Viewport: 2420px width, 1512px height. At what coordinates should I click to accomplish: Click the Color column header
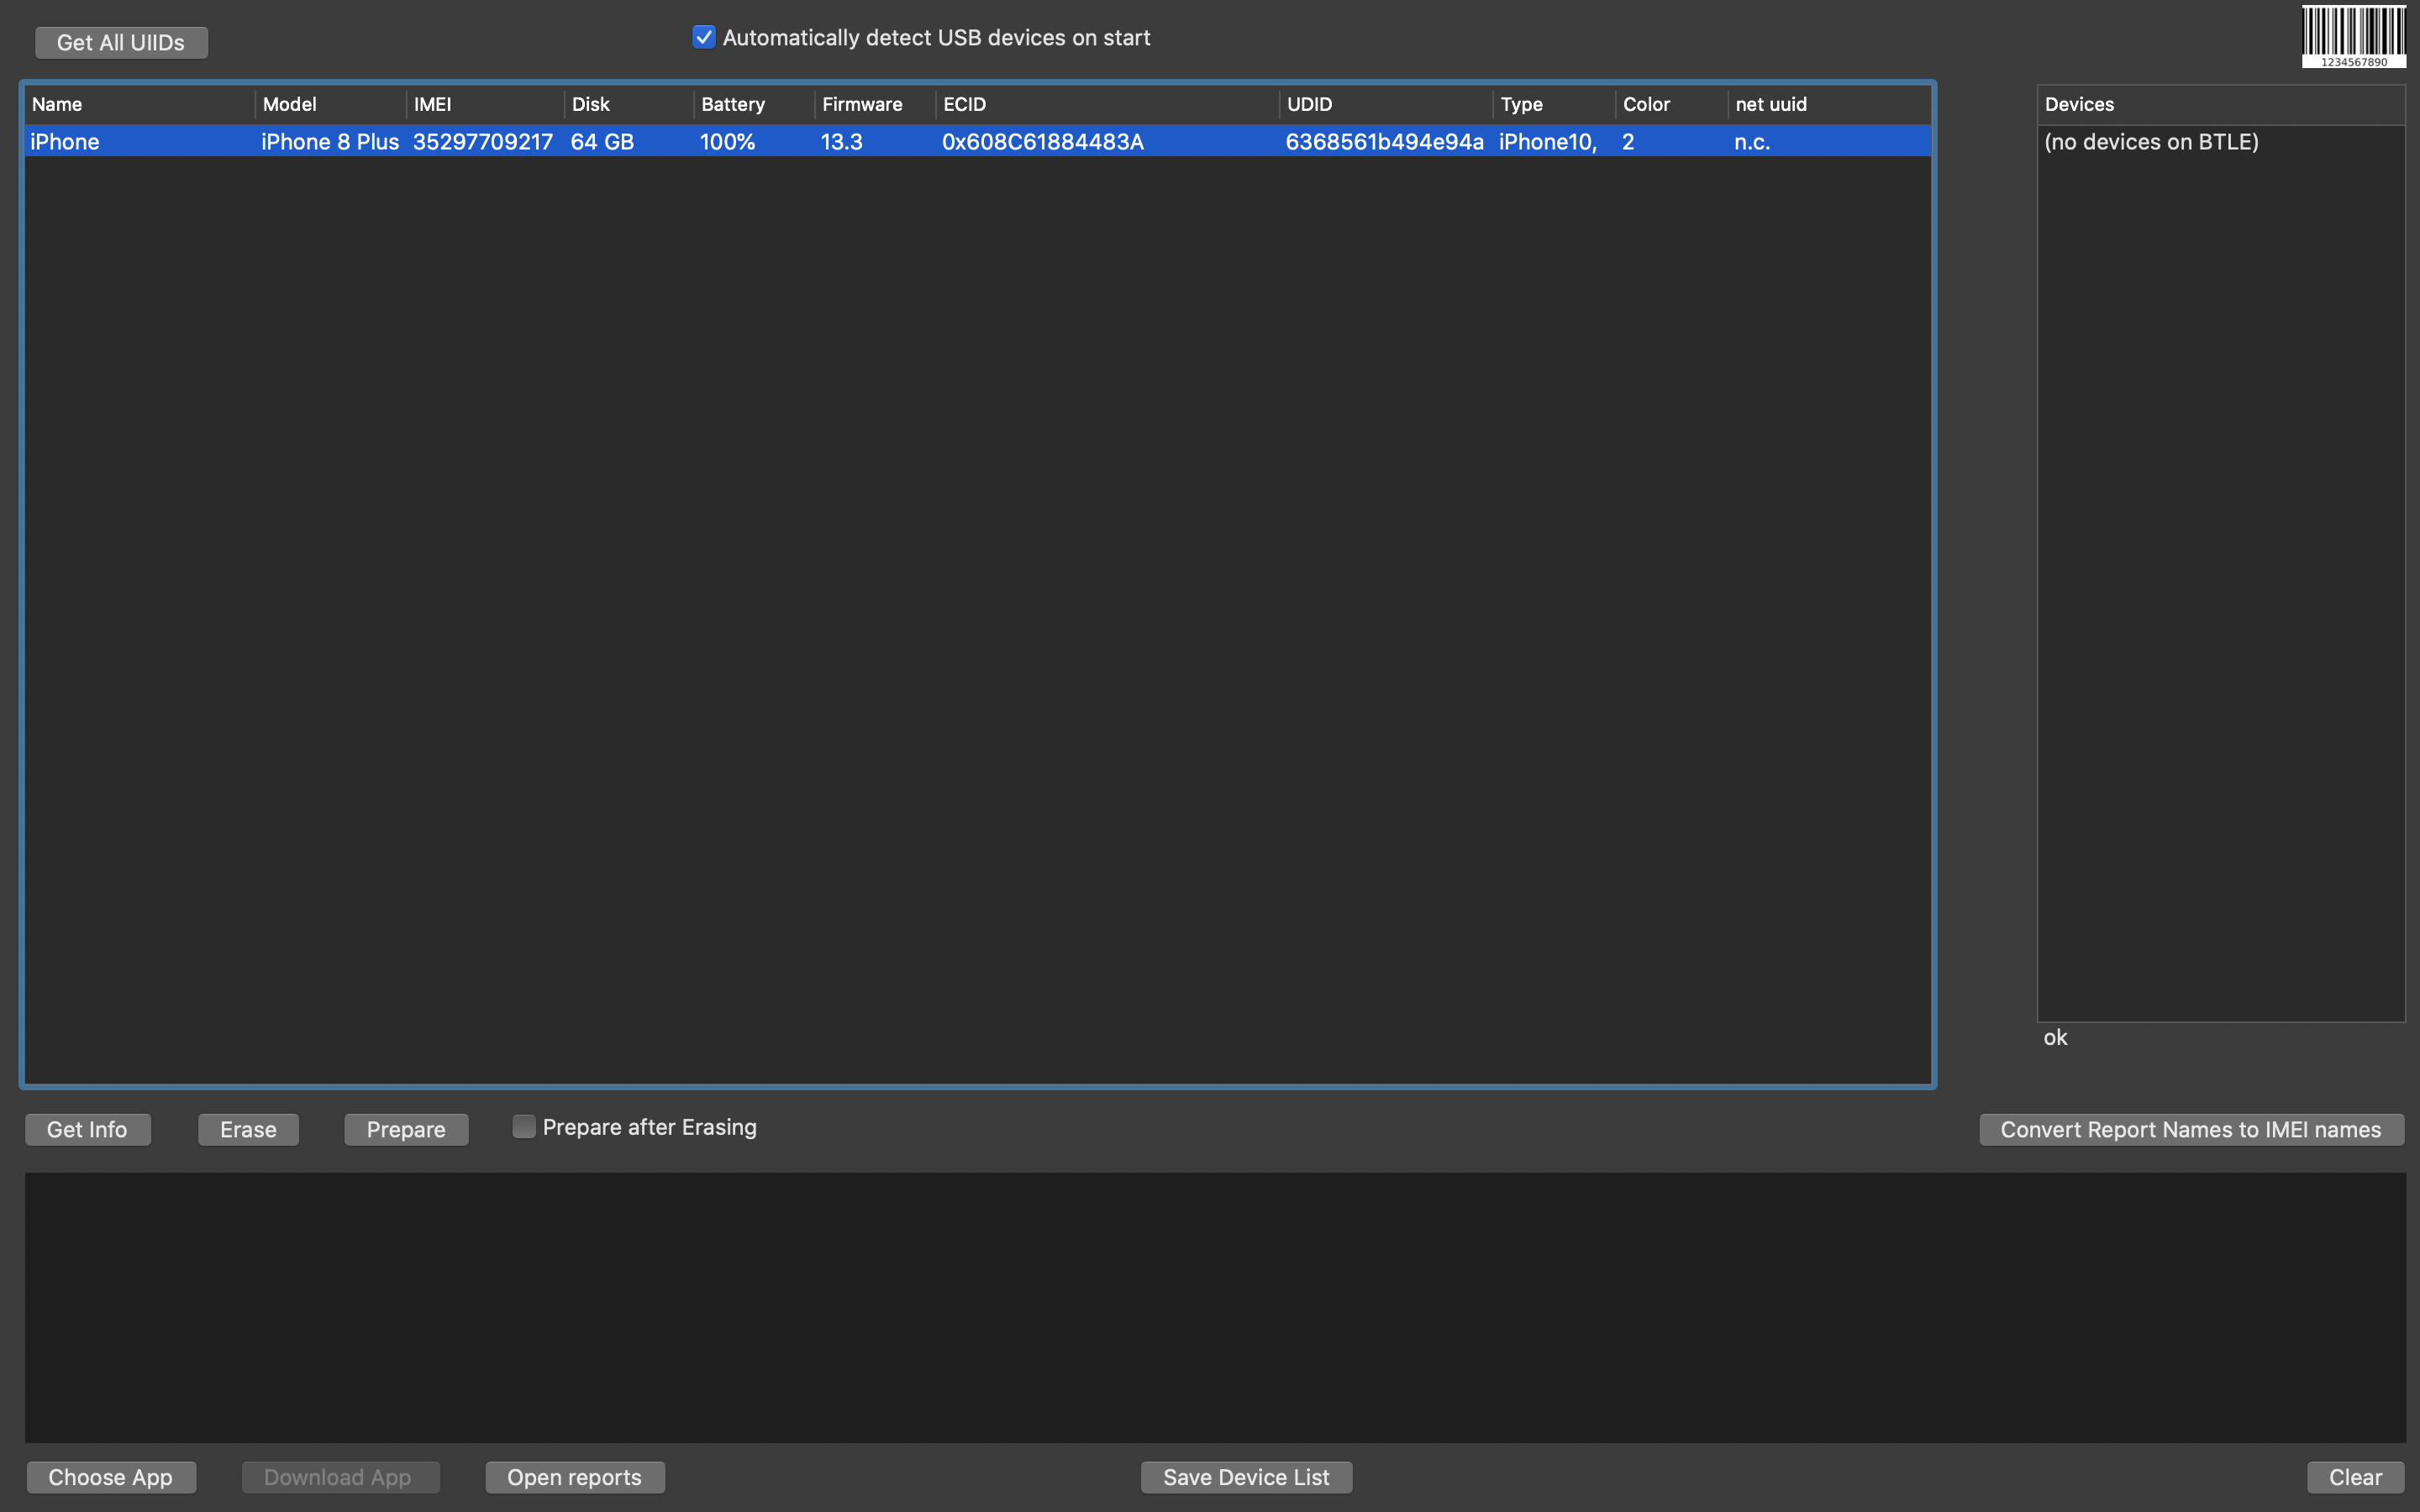(1671, 104)
